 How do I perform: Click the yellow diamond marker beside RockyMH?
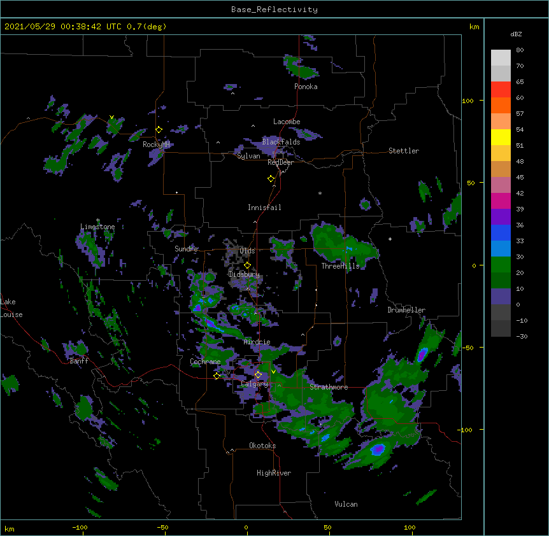[159, 130]
